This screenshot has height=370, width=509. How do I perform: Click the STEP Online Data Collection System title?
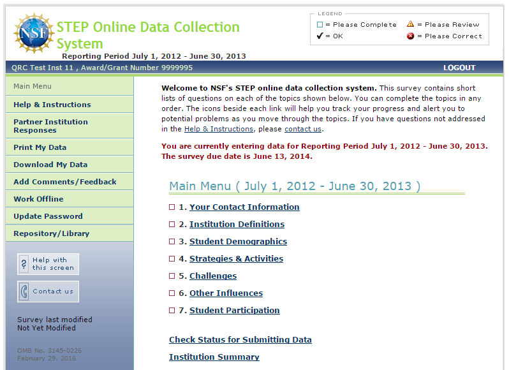[148, 35]
